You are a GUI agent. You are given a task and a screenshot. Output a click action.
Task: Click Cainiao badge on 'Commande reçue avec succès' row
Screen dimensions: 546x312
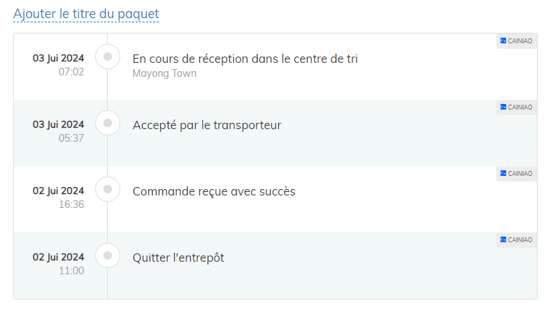[x=517, y=173]
